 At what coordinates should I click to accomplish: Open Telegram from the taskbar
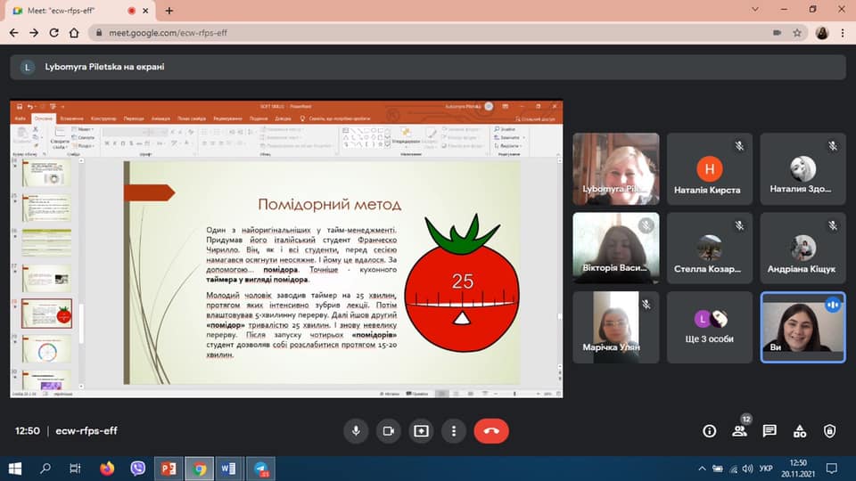coord(259,469)
